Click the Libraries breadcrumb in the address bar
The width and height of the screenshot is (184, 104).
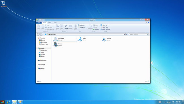tap(52, 34)
